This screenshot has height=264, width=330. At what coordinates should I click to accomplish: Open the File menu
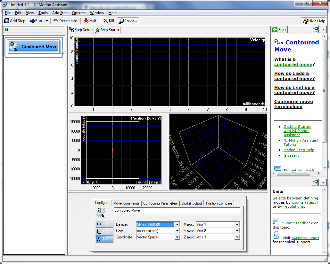tap(8, 13)
